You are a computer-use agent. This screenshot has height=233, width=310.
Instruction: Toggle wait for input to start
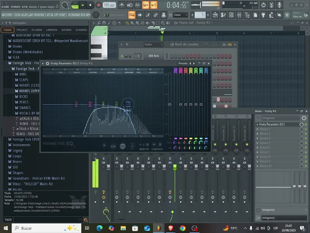[130, 5]
